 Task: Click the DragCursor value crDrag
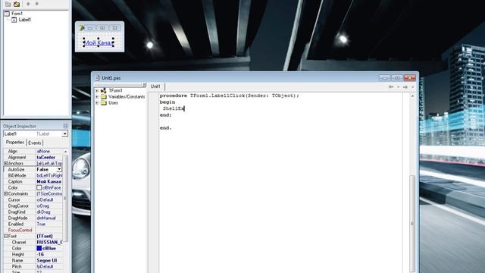point(43,206)
